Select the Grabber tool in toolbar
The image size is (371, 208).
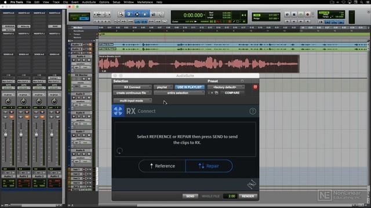[x=145, y=14]
